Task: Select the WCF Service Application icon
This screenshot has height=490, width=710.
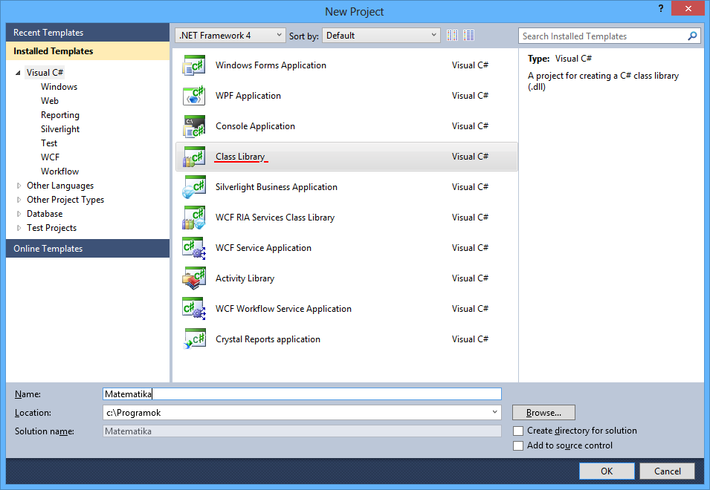Action: click(x=194, y=248)
